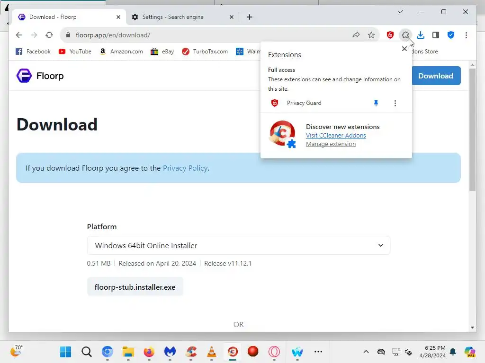
Task: Open the browser three-dot menu
Action: (x=466, y=35)
